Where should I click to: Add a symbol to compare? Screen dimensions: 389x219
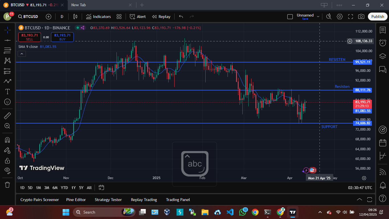click(49, 17)
